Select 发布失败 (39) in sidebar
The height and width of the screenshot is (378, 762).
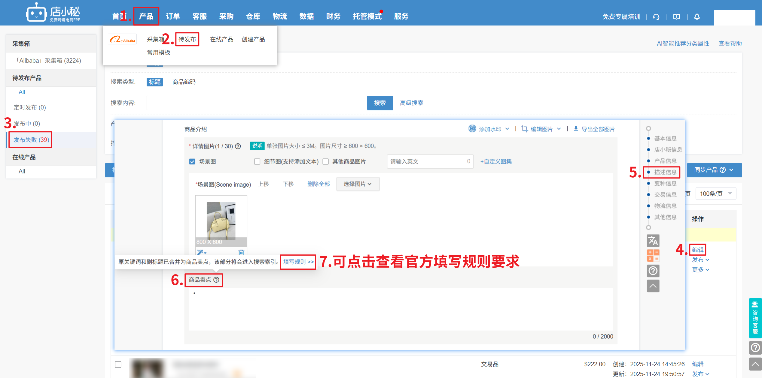[31, 140]
